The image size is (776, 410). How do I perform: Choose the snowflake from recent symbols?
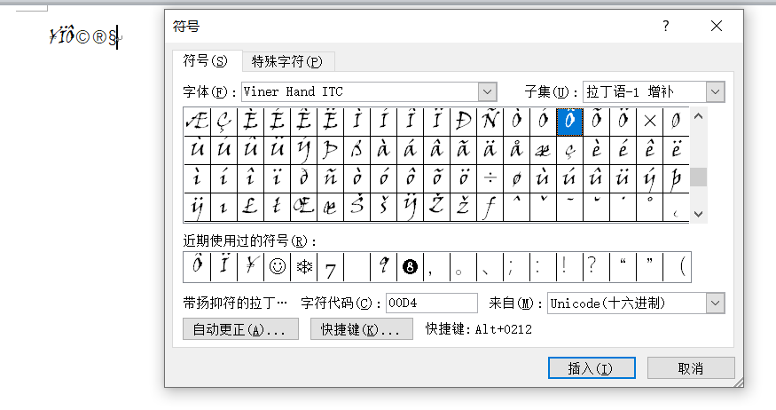(304, 266)
